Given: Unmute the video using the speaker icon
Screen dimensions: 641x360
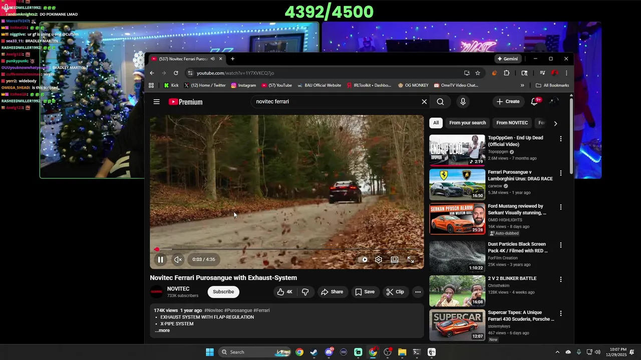Looking at the screenshot, I should (x=178, y=259).
